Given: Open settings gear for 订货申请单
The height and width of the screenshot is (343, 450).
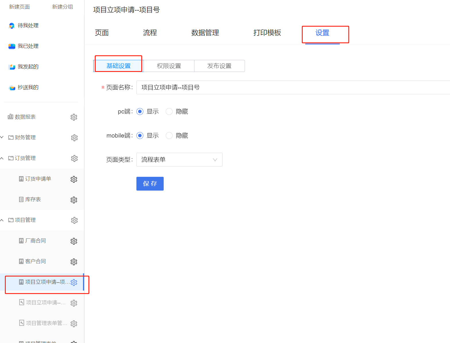Looking at the screenshot, I should click(74, 179).
